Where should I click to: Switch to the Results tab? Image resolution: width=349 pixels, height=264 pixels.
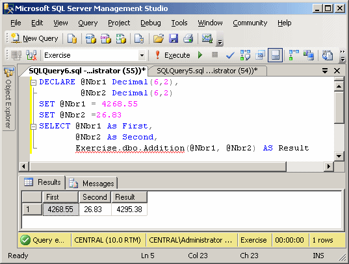42,182
